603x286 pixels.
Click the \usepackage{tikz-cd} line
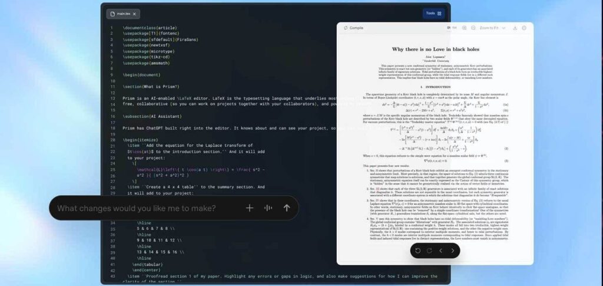[x=146, y=57]
